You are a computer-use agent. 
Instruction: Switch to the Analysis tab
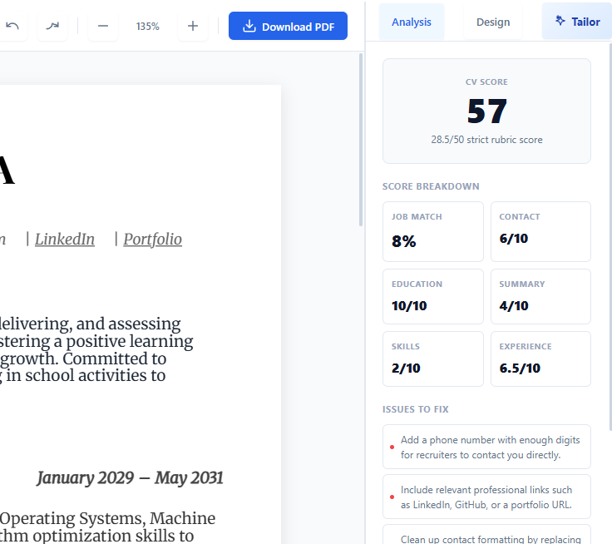pos(412,22)
